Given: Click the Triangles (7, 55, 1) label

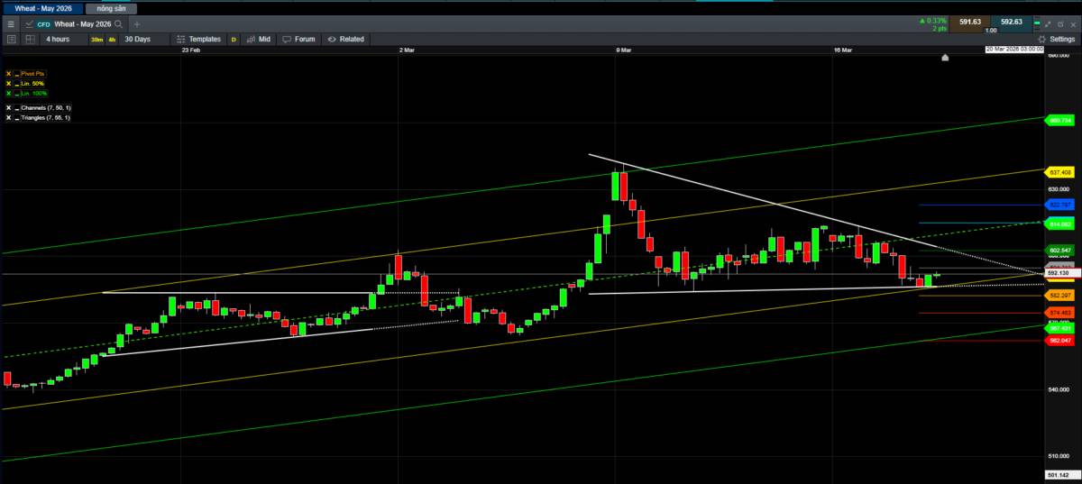Looking at the screenshot, I should 46,118.
